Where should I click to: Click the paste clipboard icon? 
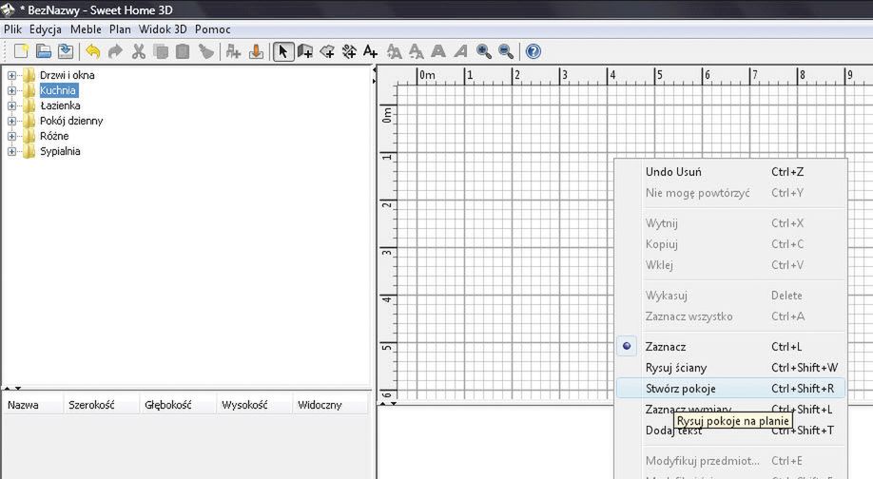tap(183, 51)
